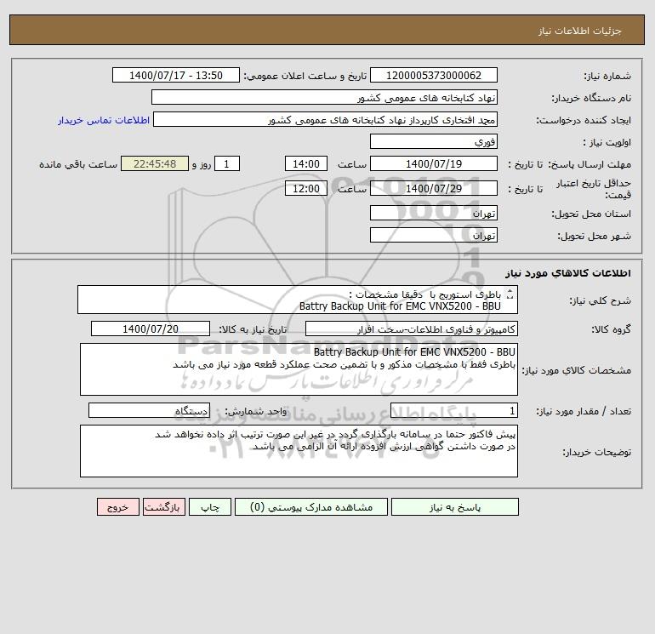Click the اولویت نیاز field showing فوری
Screen dimensions: 655x634
point(434,141)
